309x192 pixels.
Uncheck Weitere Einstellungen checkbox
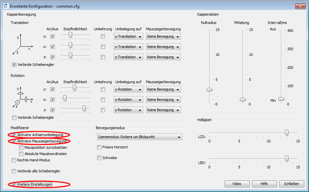(14, 184)
